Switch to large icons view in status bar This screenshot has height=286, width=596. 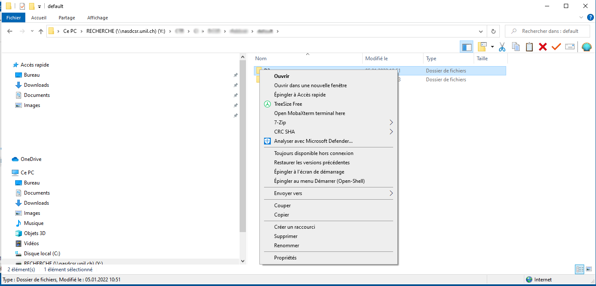[588, 269]
